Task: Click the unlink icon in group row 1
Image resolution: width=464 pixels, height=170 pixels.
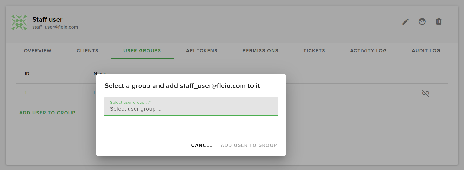Action: [425, 93]
